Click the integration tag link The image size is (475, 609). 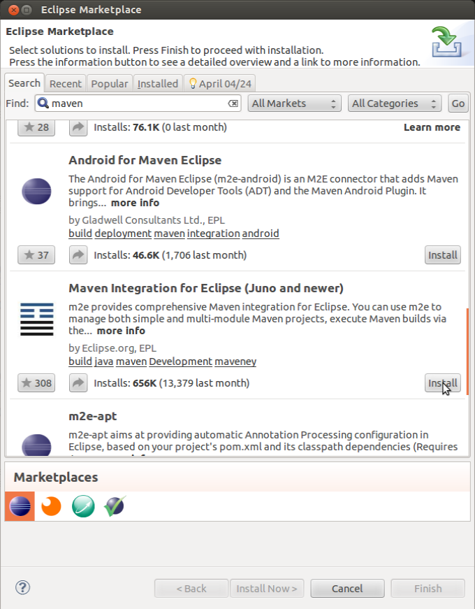pos(214,234)
